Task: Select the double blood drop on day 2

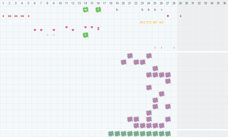Action: pyautogui.click(x=9, y=16)
